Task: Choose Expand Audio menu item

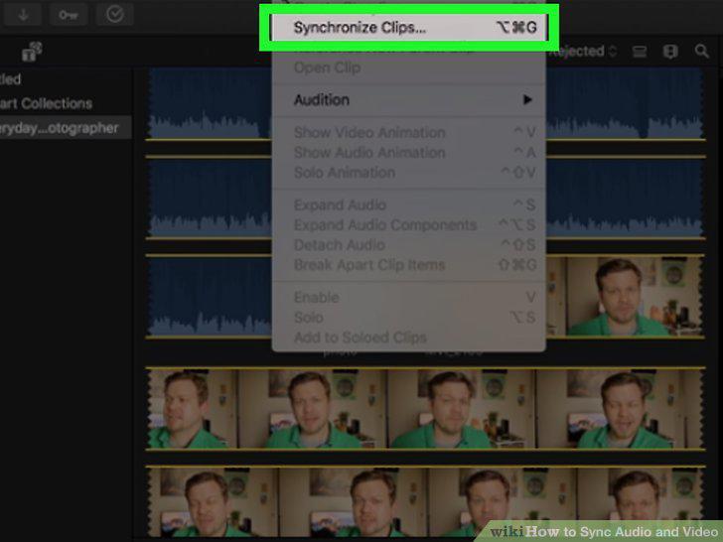Action: pyautogui.click(x=408, y=205)
